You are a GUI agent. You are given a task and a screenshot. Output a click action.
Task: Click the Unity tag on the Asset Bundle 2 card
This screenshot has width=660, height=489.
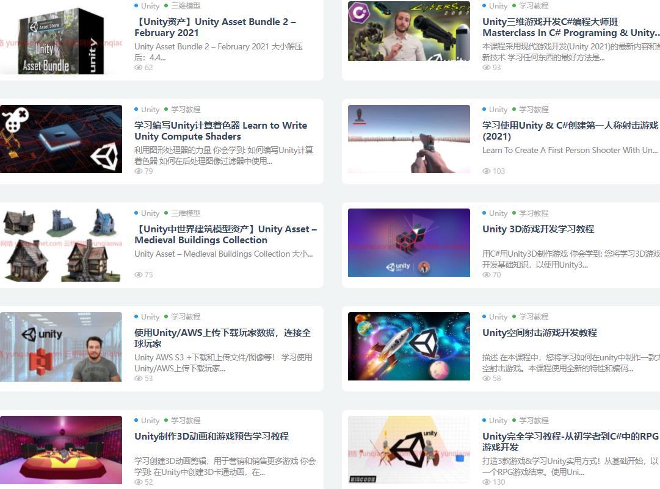(150, 6)
